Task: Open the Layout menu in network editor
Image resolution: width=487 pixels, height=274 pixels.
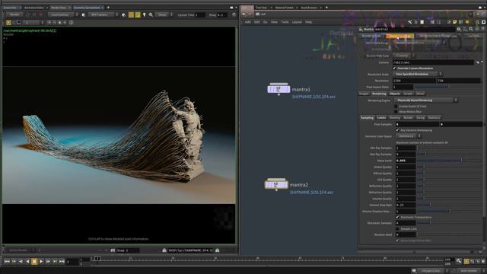Action: [297, 22]
